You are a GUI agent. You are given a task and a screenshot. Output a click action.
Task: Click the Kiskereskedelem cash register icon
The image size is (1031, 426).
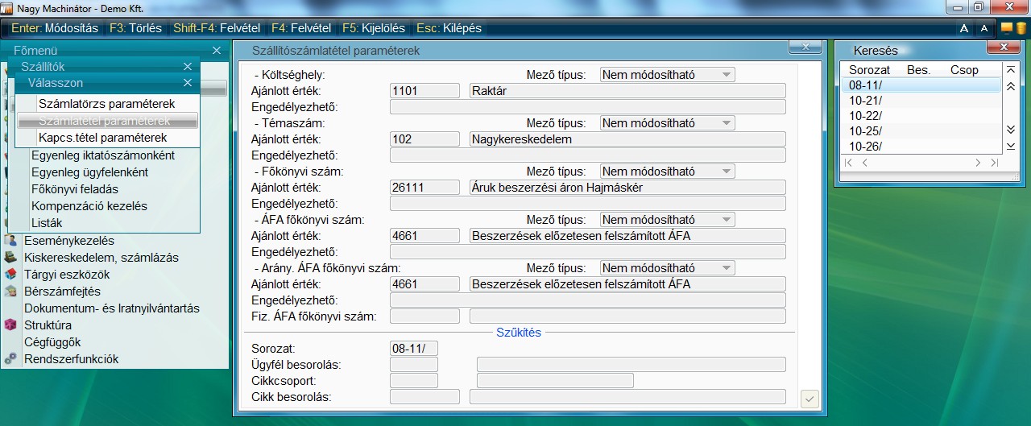click(10, 258)
